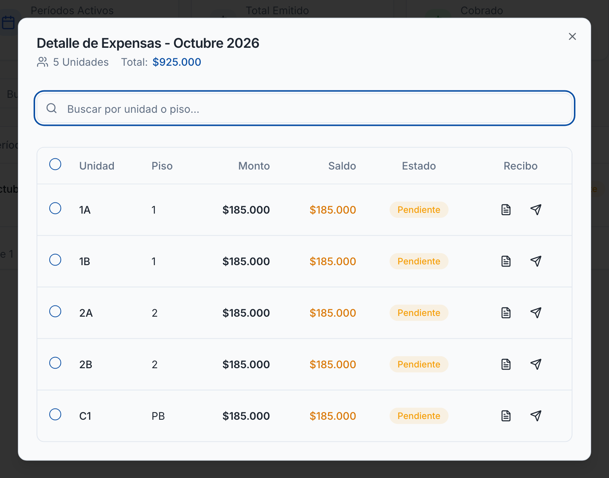
Task: Click the orange saldo of unit 1A
Action: point(333,210)
